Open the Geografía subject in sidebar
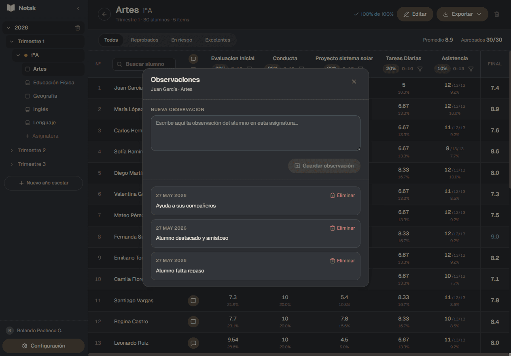This screenshot has width=511, height=356. point(53,96)
